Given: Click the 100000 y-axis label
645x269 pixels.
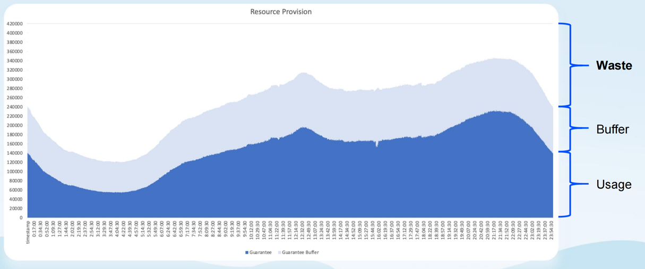Looking at the screenshot, I should [x=14, y=171].
